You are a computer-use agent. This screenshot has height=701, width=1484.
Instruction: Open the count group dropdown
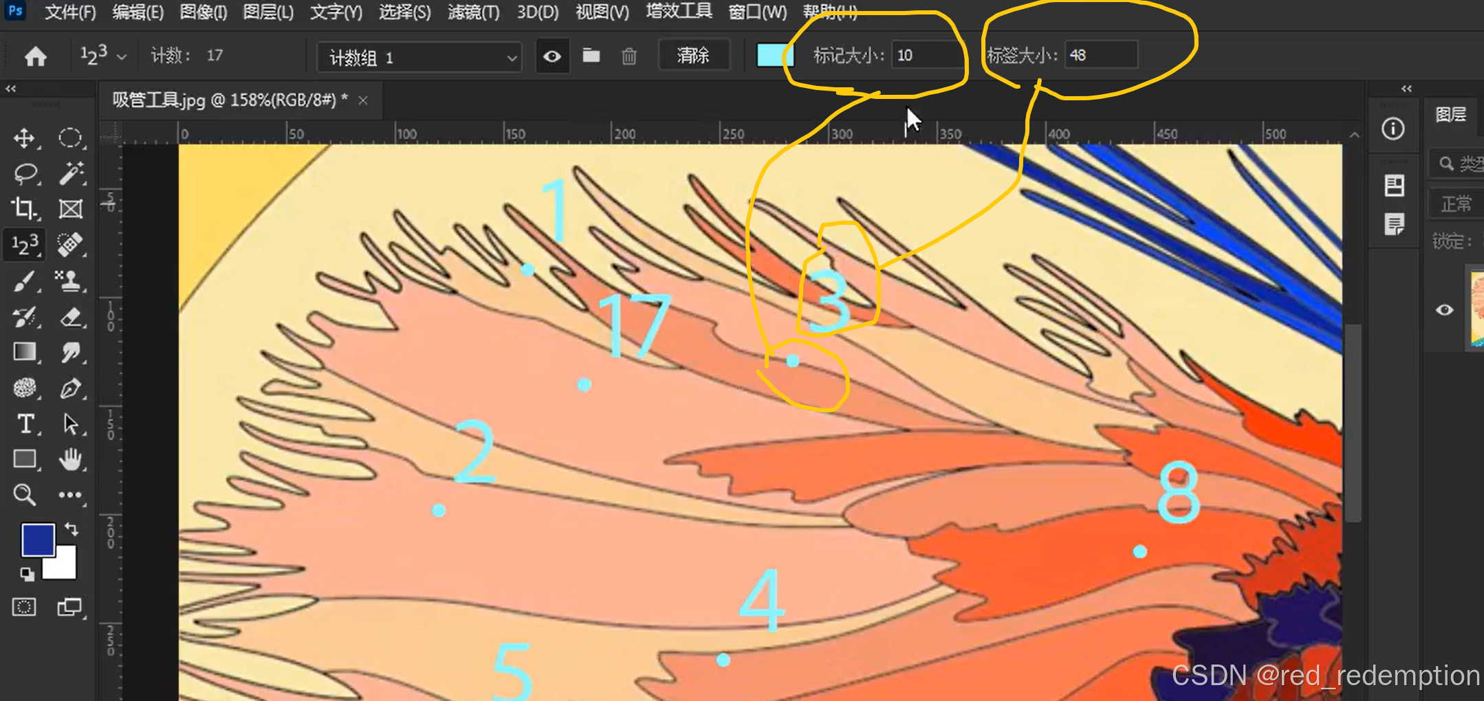click(x=419, y=58)
